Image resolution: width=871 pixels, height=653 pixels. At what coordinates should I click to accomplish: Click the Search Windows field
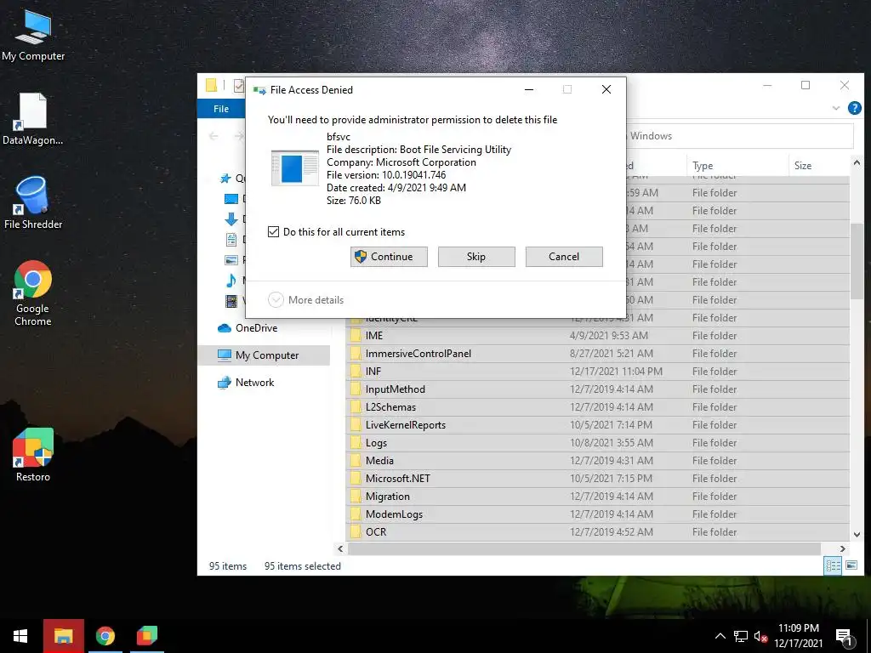tap(739, 136)
